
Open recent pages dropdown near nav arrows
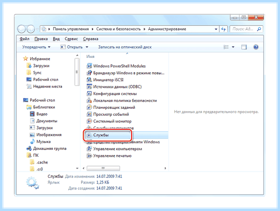pyautogui.click(x=37, y=29)
